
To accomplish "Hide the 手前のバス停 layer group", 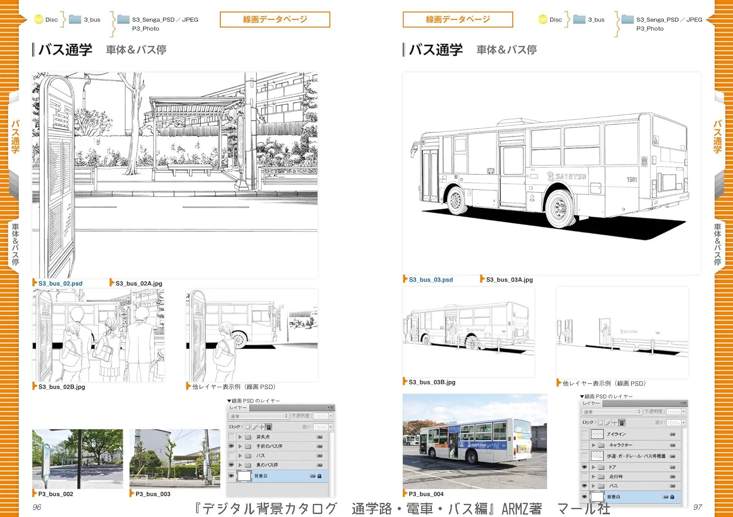I will click(231, 446).
